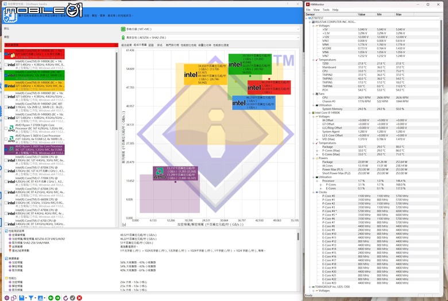Uncheck the purple Ryzen 5 2600 entry

(x=6, y=149)
